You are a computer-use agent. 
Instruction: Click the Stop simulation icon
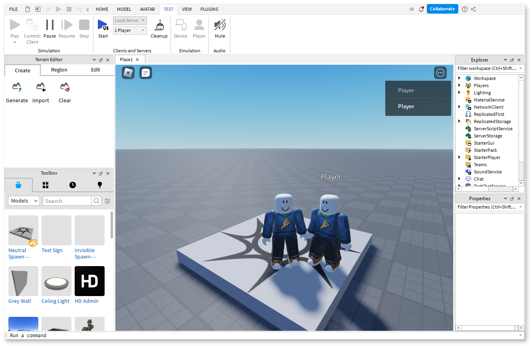84,25
